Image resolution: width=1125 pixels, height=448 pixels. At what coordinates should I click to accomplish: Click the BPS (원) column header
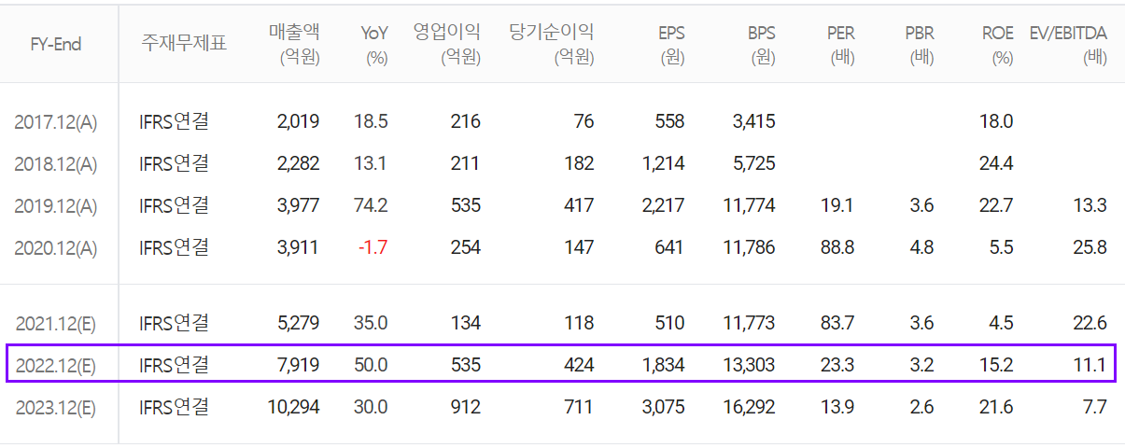coord(760,45)
